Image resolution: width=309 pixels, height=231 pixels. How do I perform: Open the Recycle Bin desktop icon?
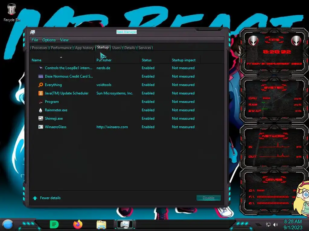(x=12, y=12)
